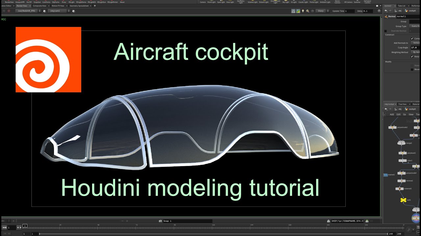The height and width of the screenshot is (236, 421).
Task: Open the Sharp filter dropdown
Action: pyautogui.click(x=322, y=11)
